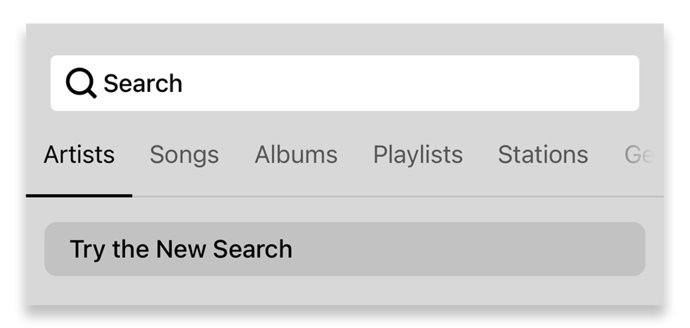This screenshot has width=690, height=328.
Task: Select the Artists tab
Action: point(79,155)
